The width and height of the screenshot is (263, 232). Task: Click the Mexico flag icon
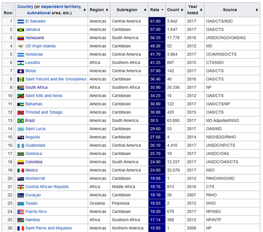(20, 170)
